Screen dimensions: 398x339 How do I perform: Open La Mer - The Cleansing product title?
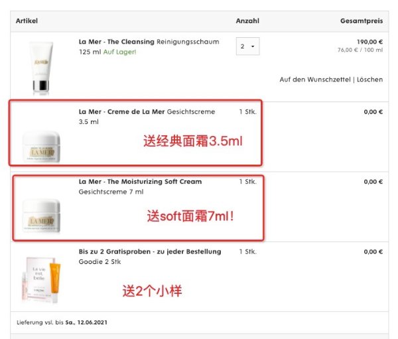point(117,42)
